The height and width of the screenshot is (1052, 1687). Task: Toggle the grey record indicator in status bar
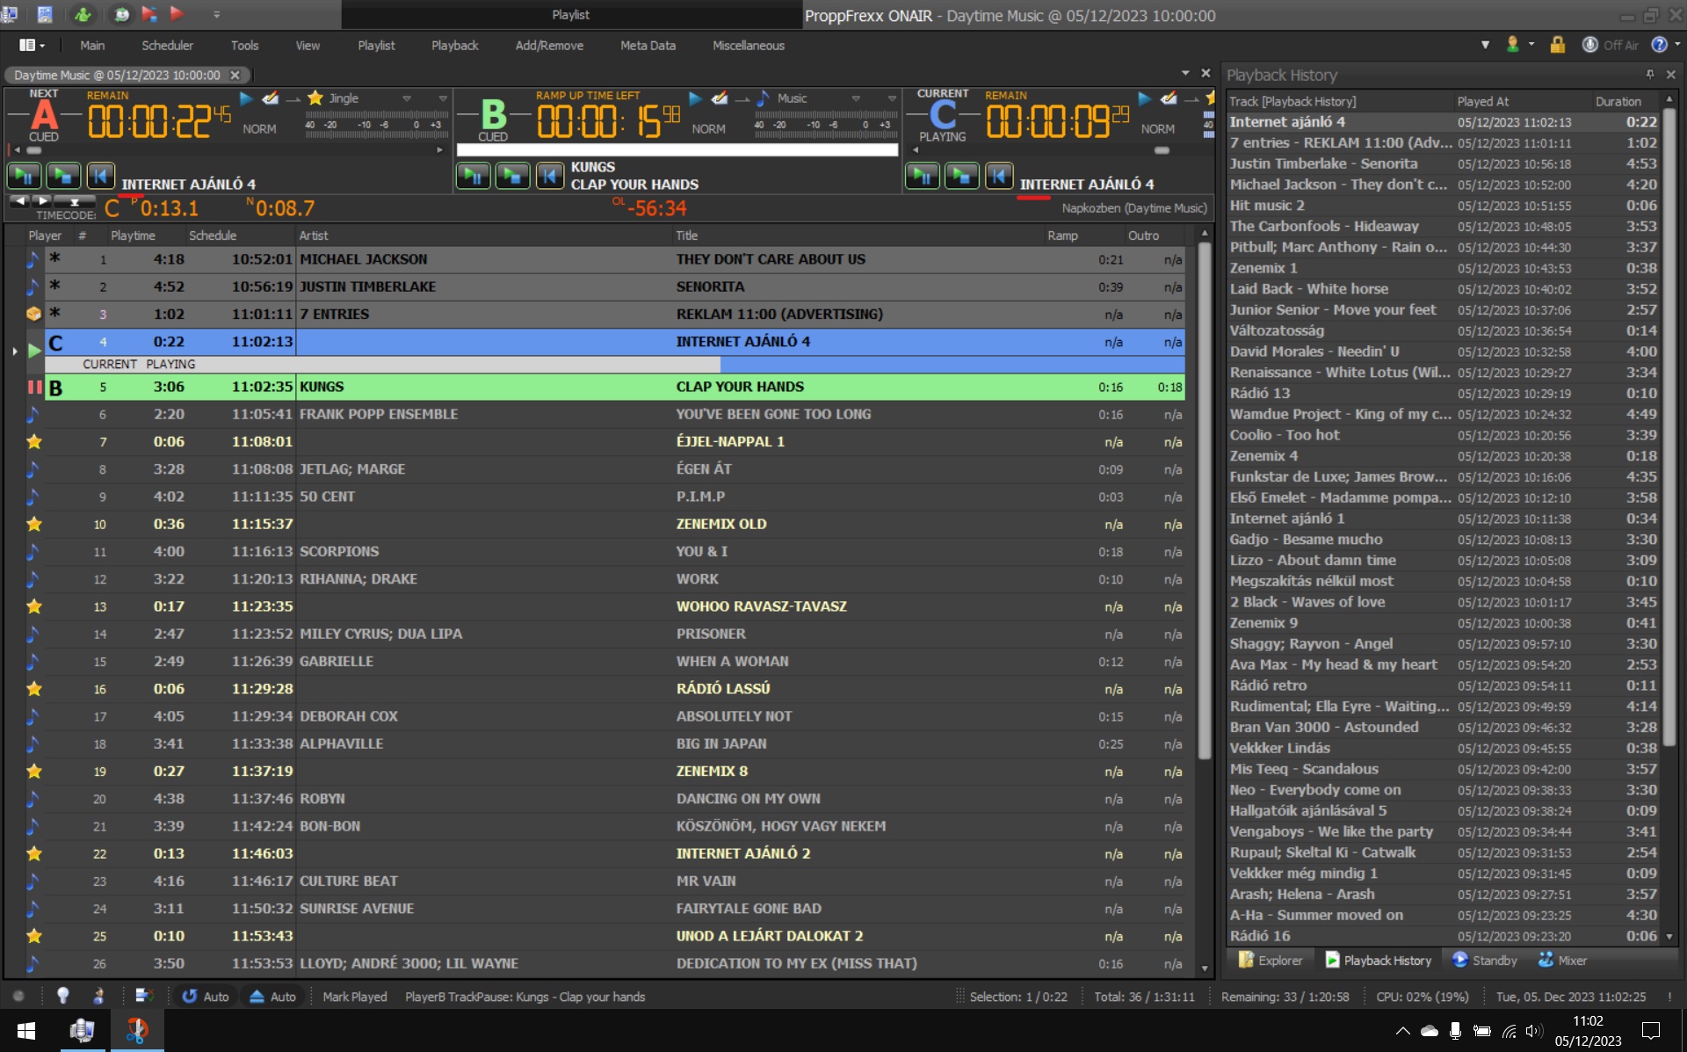(18, 996)
